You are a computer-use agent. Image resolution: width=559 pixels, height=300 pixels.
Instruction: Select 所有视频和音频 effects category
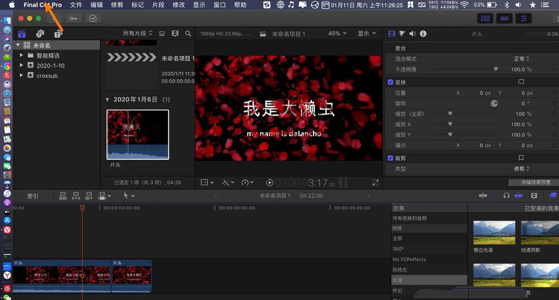click(x=429, y=218)
